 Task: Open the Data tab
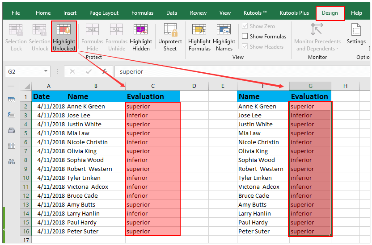click(x=172, y=13)
